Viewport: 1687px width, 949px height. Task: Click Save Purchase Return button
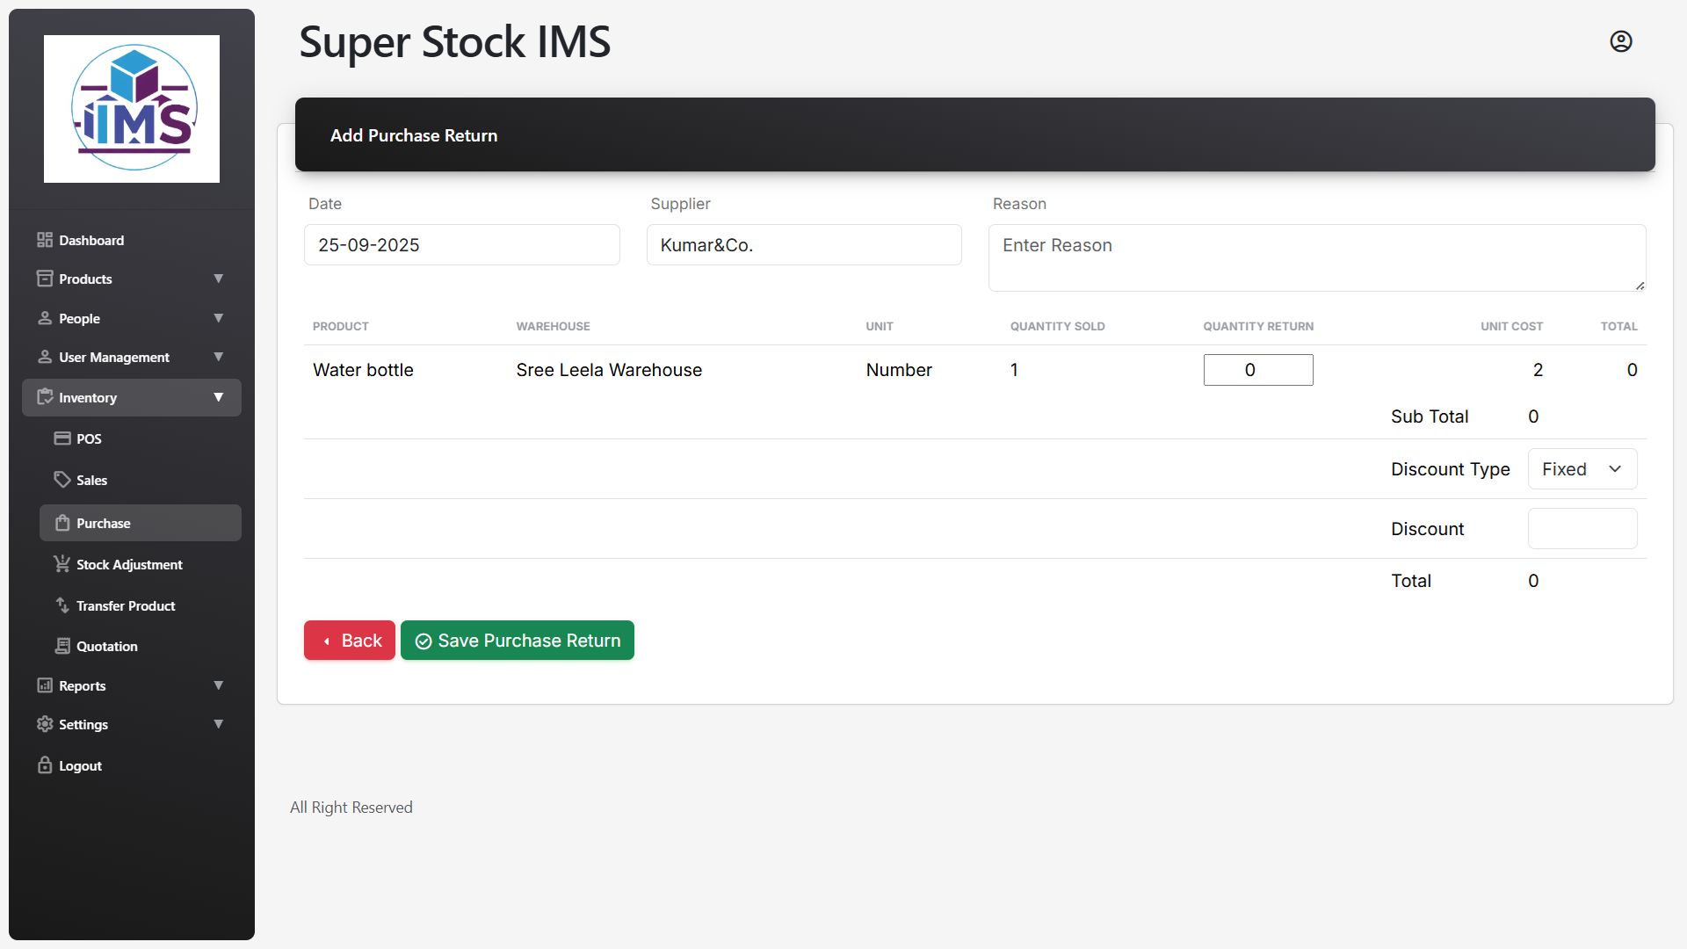point(518,641)
